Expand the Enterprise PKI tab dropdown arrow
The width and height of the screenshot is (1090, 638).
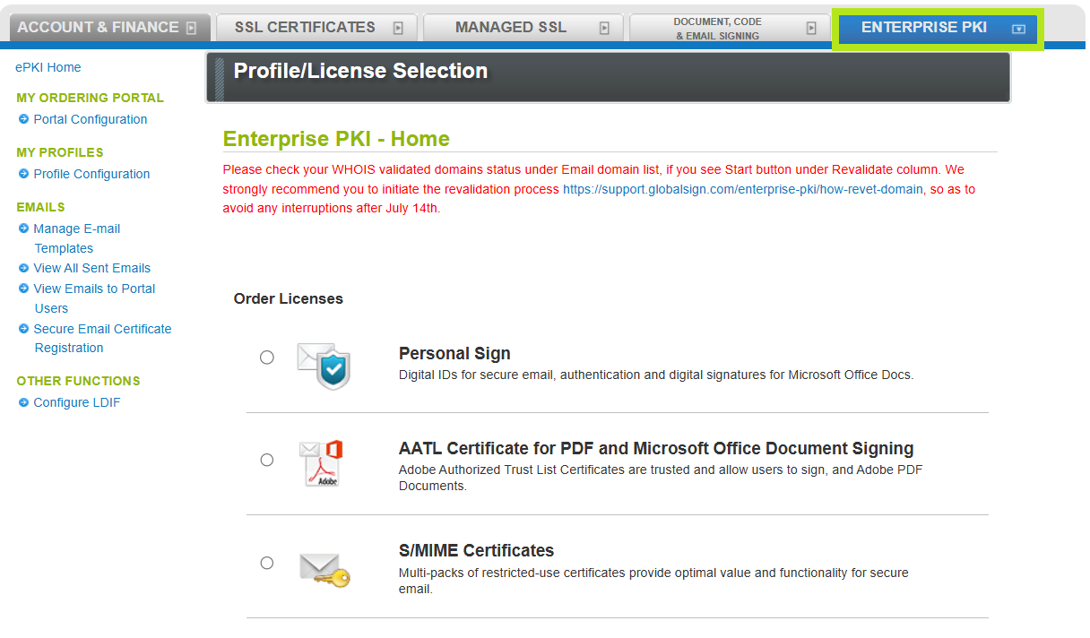click(x=1018, y=29)
